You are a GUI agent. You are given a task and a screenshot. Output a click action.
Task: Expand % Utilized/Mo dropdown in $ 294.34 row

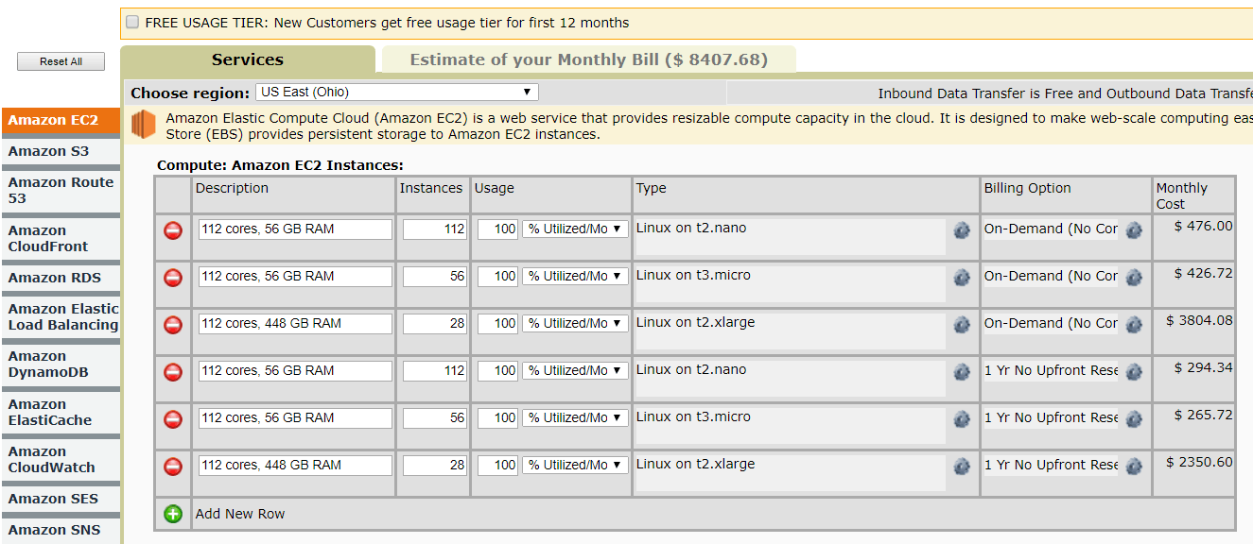[575, 371]
